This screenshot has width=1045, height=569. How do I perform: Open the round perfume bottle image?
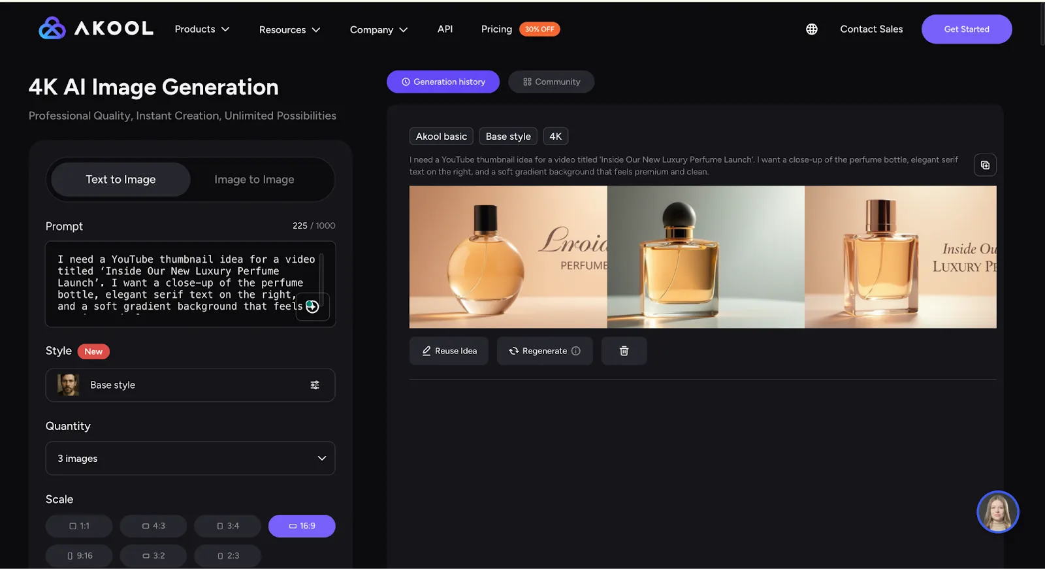(x=508, y=257)
